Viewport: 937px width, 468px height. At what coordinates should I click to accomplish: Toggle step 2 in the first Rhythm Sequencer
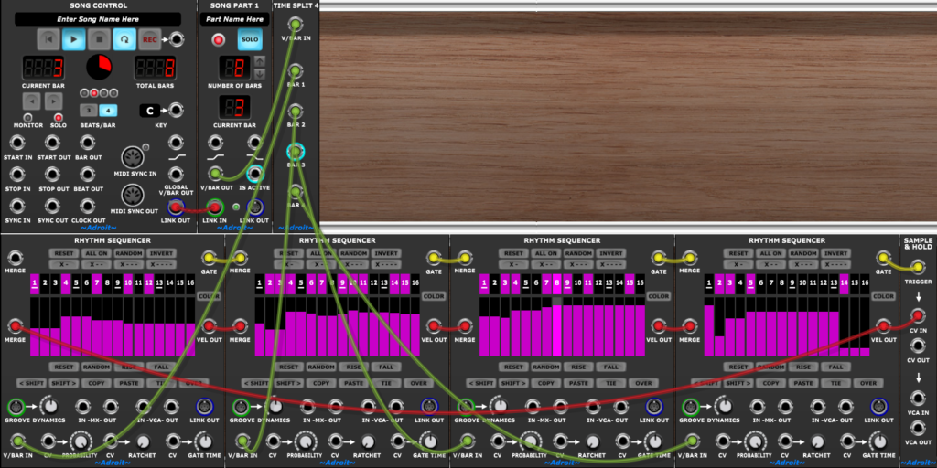46,284
